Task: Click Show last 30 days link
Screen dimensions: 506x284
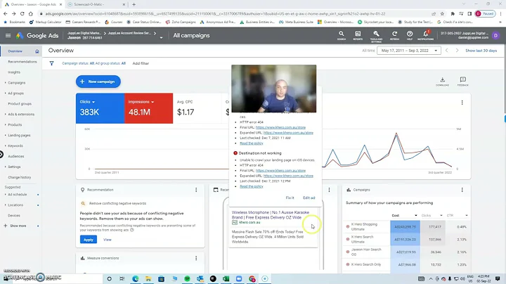Action: (x=481, y=51)
